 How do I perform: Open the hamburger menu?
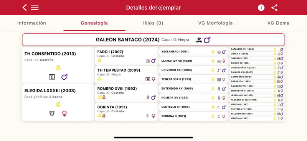[35, 8]
